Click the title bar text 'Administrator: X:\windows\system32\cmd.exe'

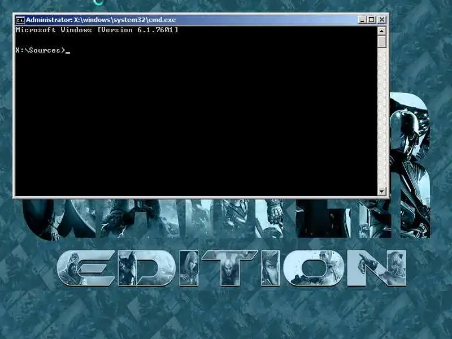pos(101,20)
